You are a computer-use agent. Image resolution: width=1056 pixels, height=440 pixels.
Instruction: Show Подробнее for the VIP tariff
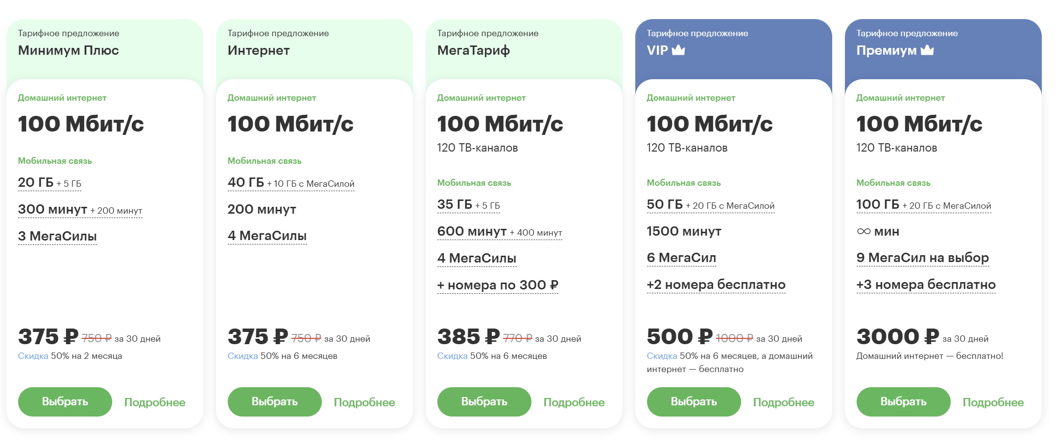tap(784, 402)
